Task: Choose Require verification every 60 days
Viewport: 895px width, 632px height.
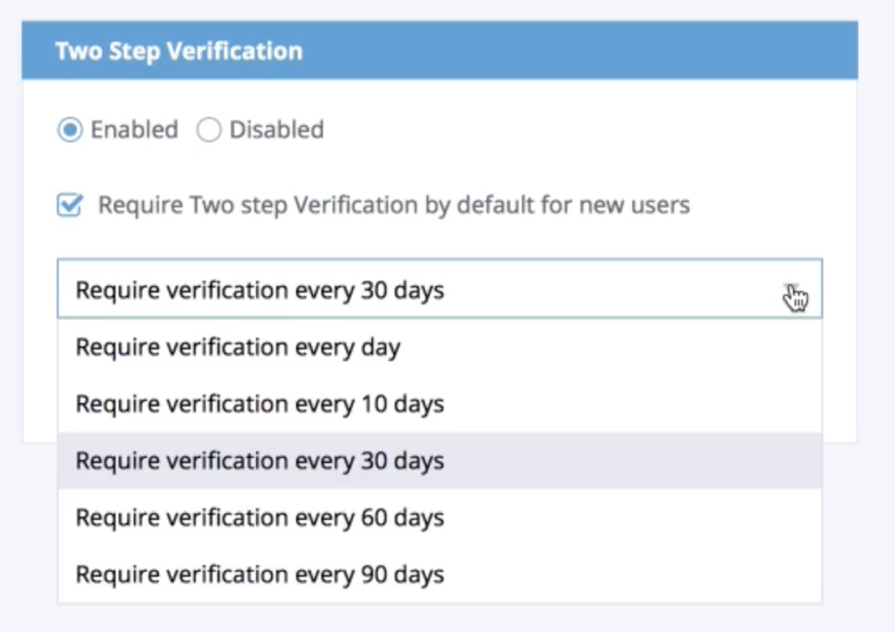Action: pyautogui.click(x=439, y=517)
